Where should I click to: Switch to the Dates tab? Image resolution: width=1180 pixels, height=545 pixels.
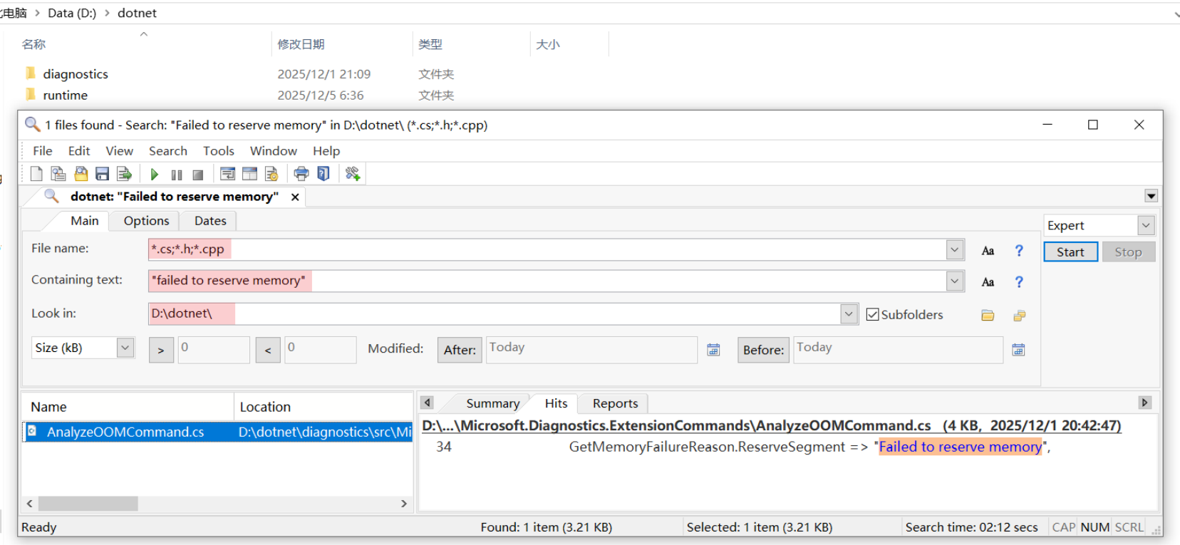coord(210,221)
